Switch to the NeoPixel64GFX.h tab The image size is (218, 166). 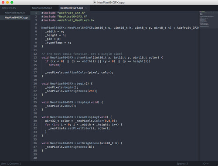point(42,8)
